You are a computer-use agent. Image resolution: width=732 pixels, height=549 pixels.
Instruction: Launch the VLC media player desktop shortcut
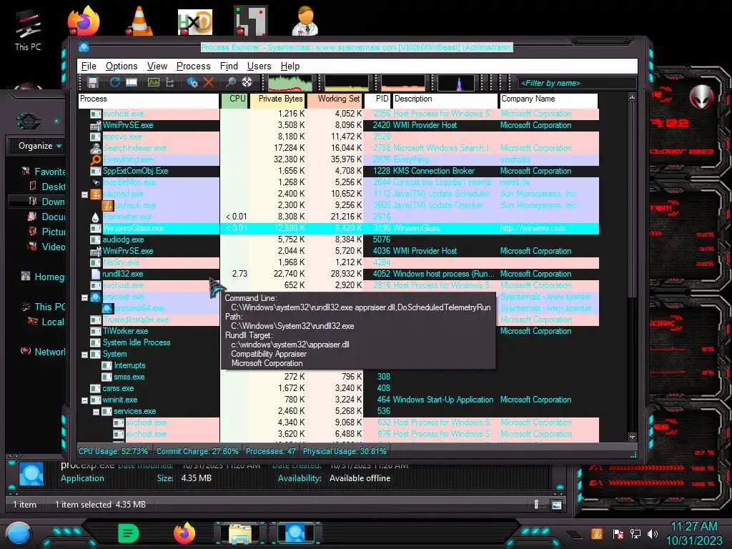[139, 21]
